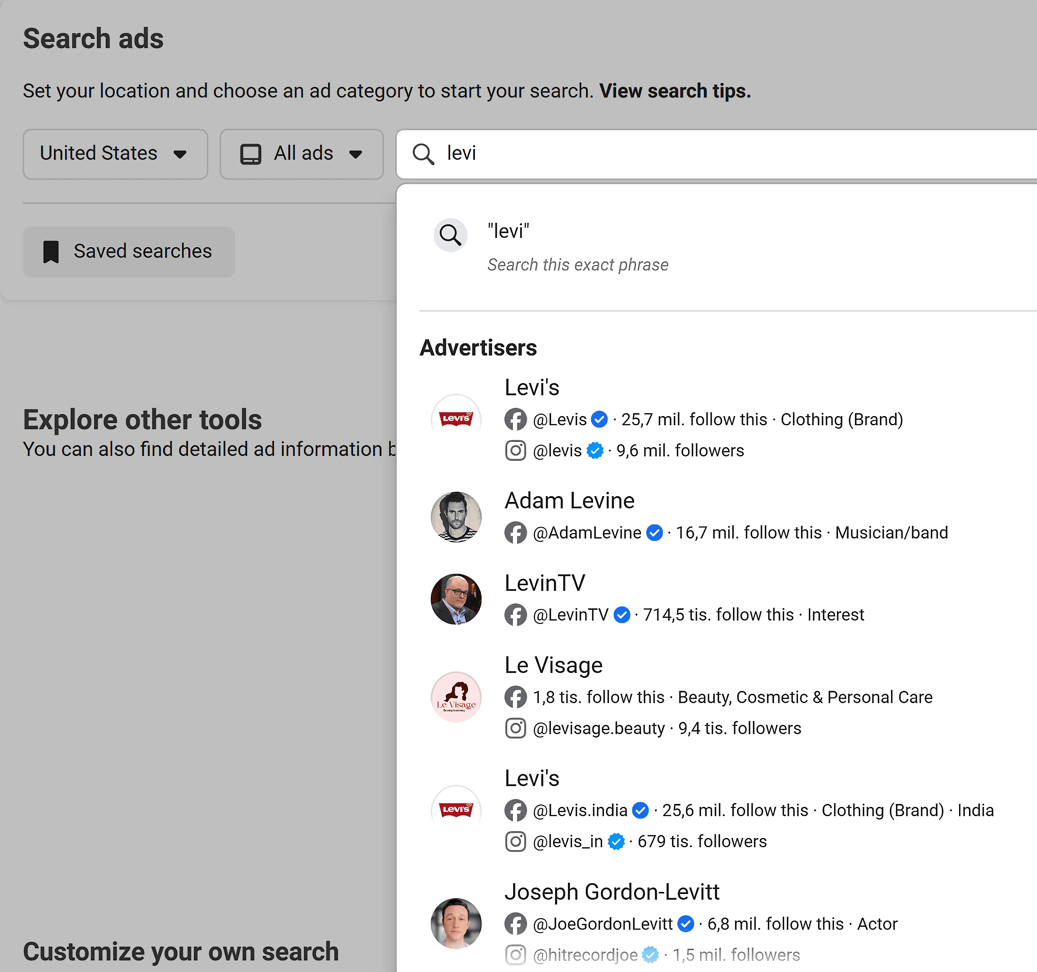1037x972 pixels.
Task: Click the Advertisers section heading
Action: (x=478, y=348)
